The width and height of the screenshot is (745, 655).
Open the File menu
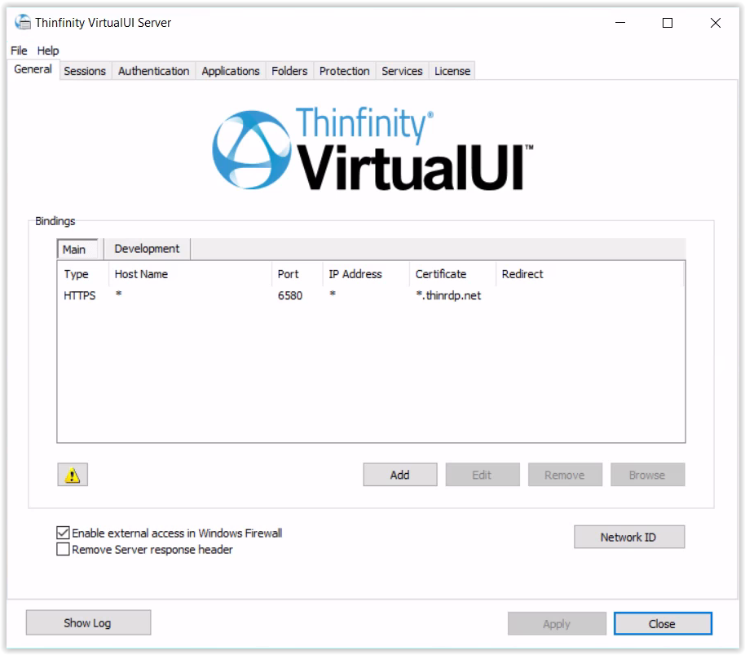pyautogui.click(x=19, y=51)
